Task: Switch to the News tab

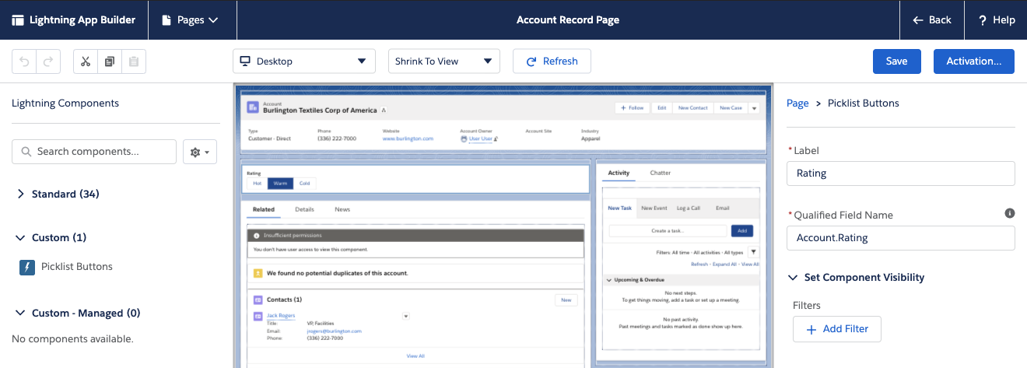Action: click(342, 209)
